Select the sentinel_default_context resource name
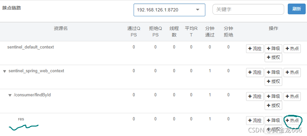 click(x=31, y=47)
